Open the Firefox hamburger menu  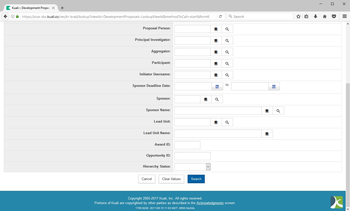pyautogui.click(x=344, y=16)
